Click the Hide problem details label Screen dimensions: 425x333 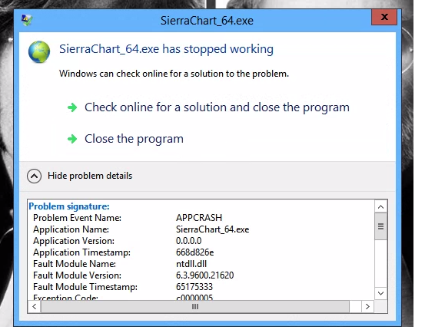tap(90, 176)
